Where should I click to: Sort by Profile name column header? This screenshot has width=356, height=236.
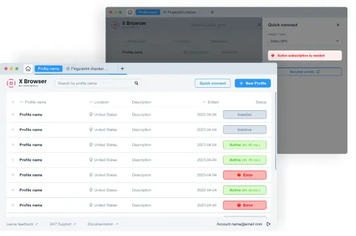pyautogui.click(x=33, y=102)
